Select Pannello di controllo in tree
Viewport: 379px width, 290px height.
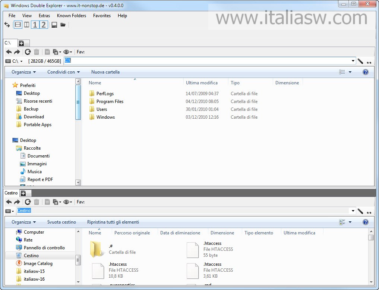(x=44, y=247)
